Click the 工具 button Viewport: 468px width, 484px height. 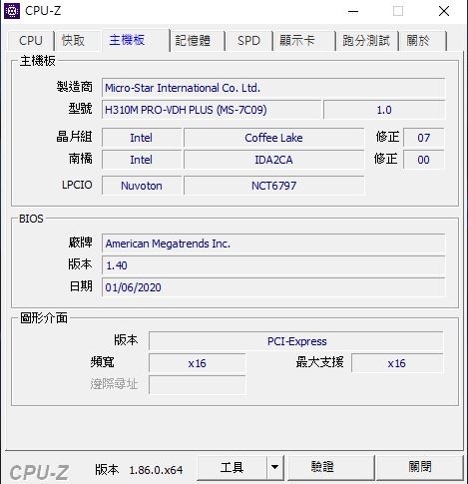232,467
